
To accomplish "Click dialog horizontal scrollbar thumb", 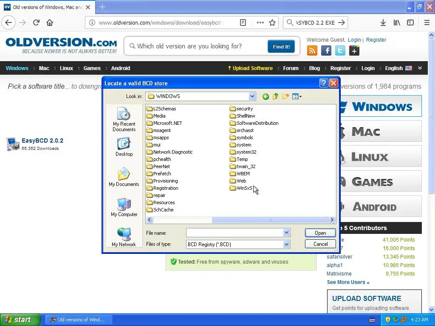I will point(270,220).
